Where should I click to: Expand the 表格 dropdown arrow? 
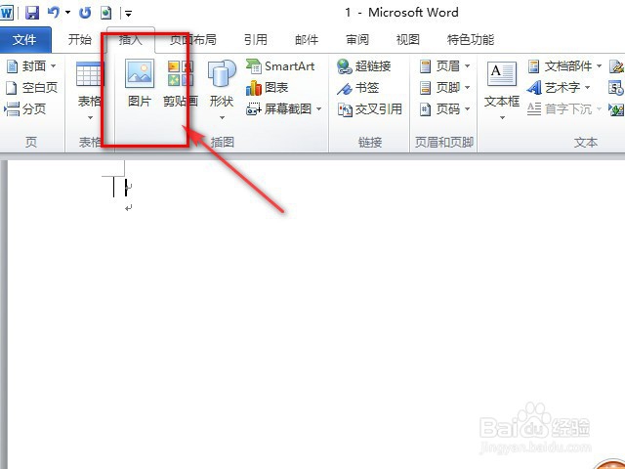pos(90,117)
